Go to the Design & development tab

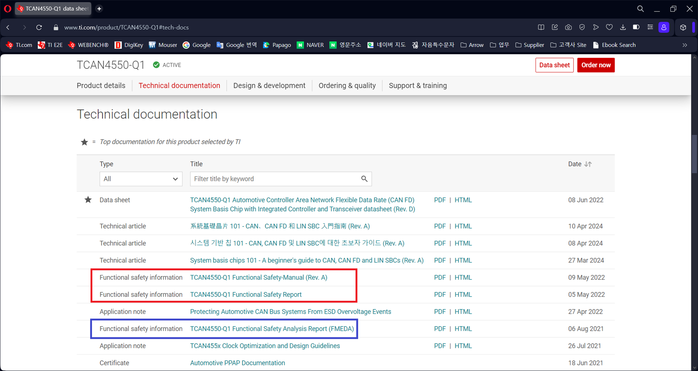click(269, 86)
